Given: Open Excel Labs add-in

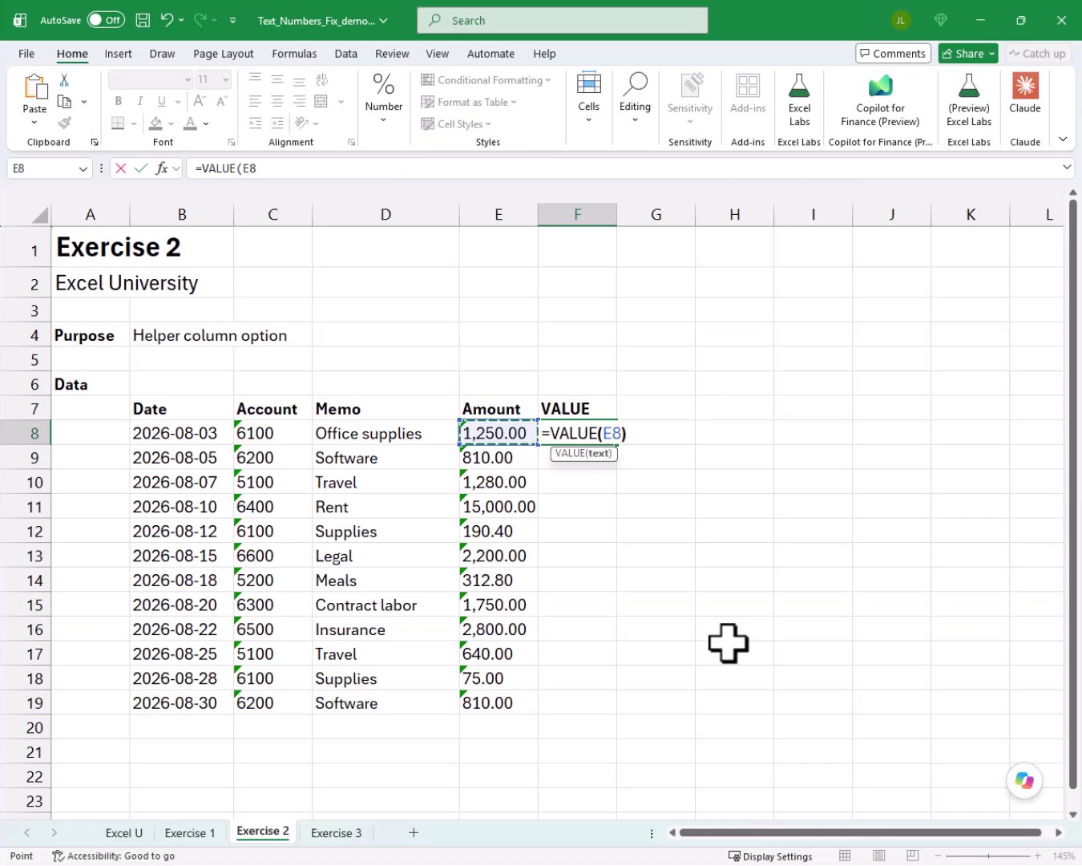Looking at the screenshot, I should coord(799,99).
